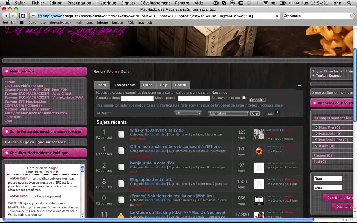Click the Pseud de singe input field
The height and width of the screenshot is (223, 357).
click(x=137, y=98)
